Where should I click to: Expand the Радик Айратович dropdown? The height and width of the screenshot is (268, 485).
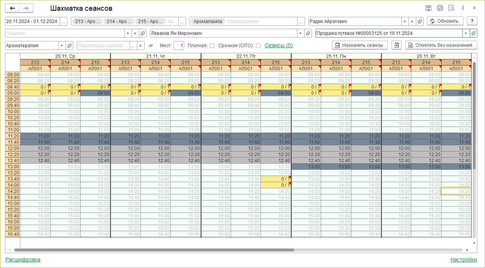[405, 21]
